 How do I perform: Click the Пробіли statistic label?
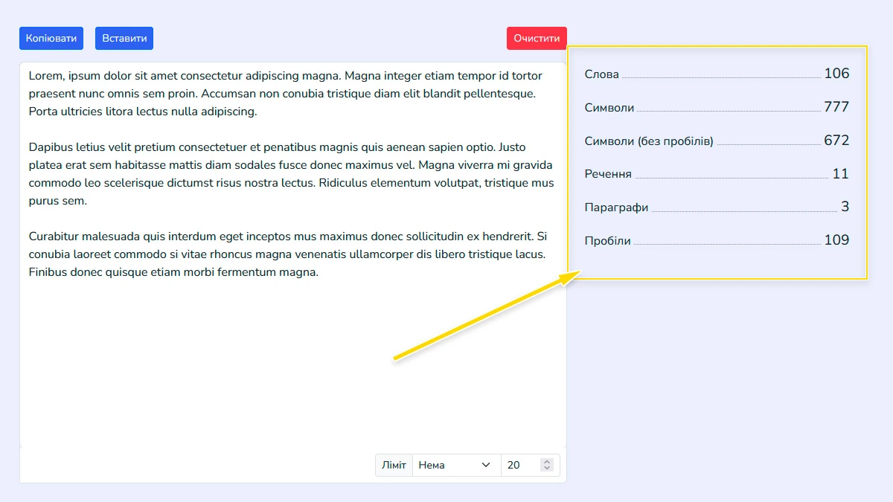coord(607,241)
